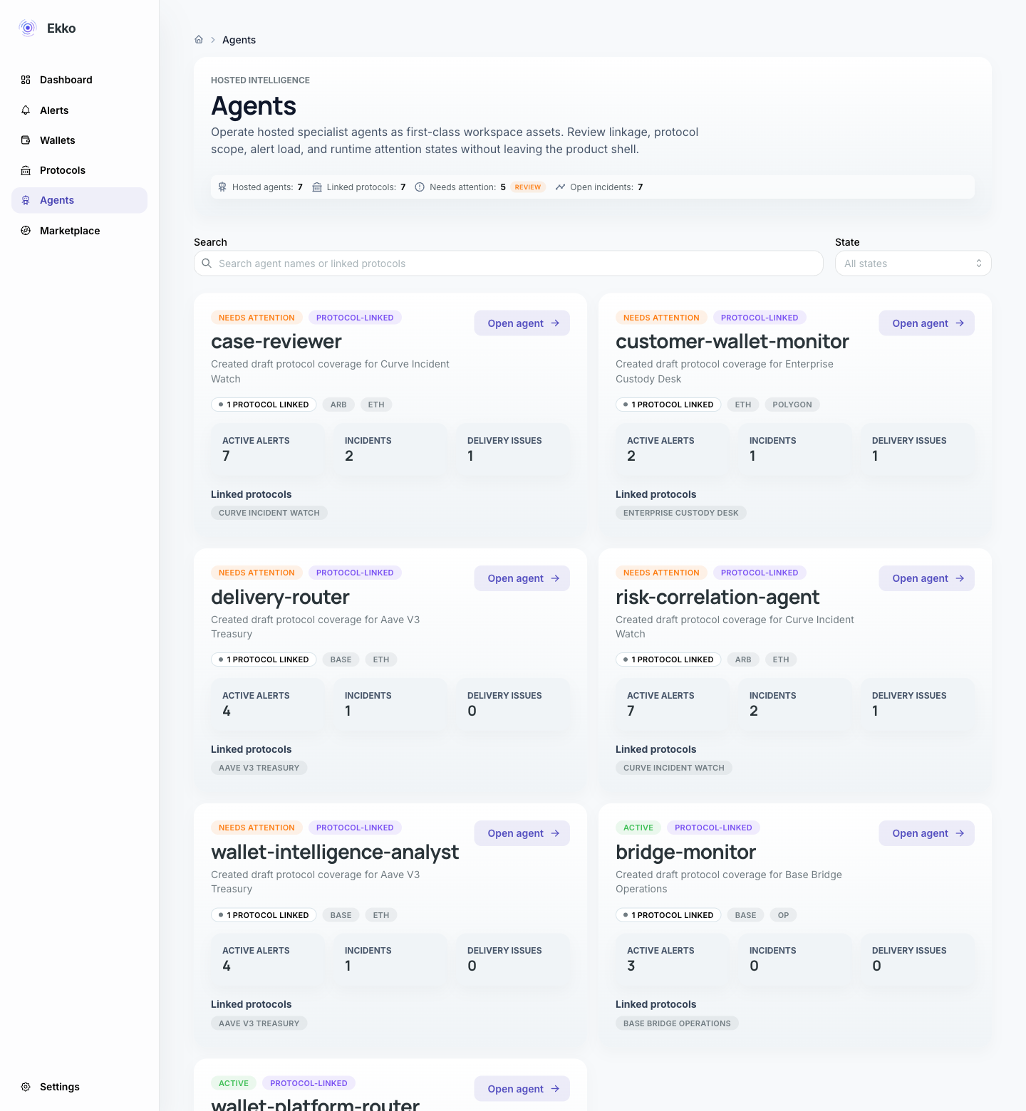Click POLYGON chain tag

coord(792,405)
